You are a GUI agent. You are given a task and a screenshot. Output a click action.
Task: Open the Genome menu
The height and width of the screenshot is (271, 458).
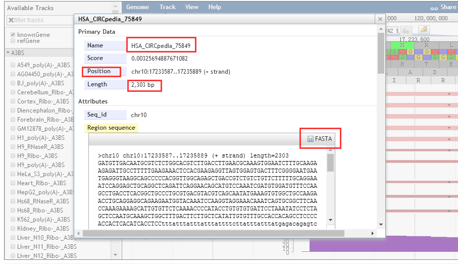(x=137, y=7)
